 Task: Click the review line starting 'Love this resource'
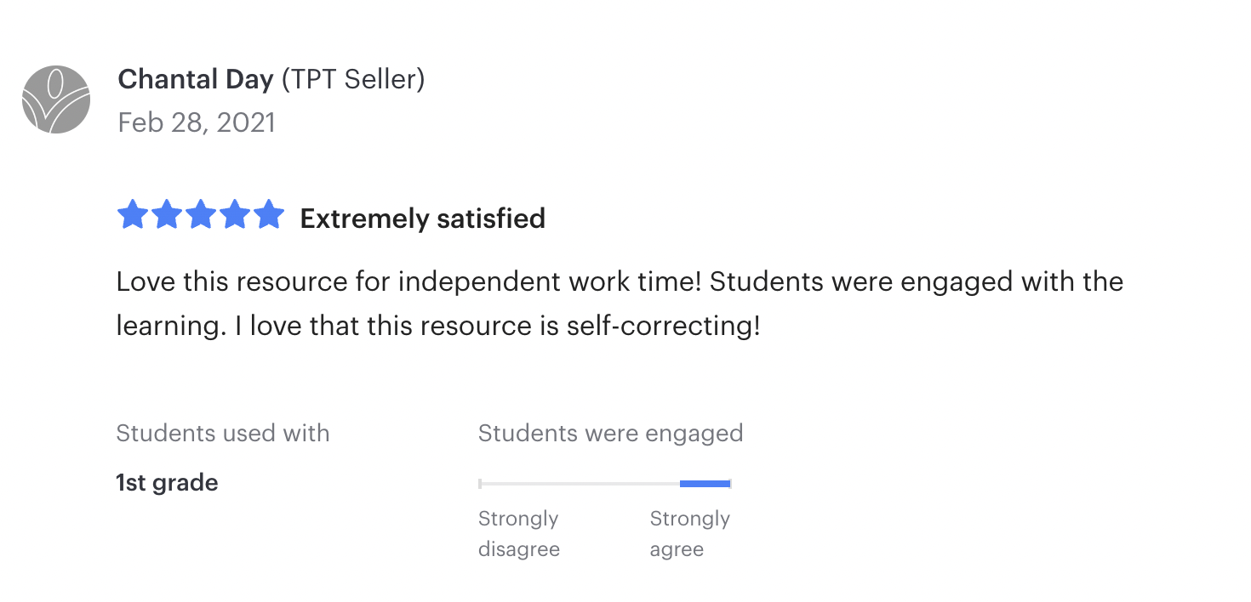point(620,281)
